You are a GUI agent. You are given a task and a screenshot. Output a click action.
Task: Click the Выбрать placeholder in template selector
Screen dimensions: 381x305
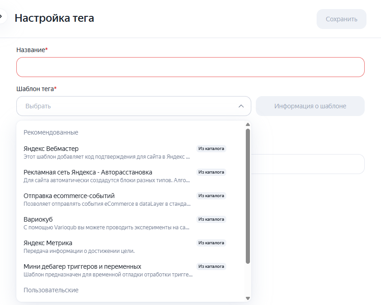pos(38,106)
